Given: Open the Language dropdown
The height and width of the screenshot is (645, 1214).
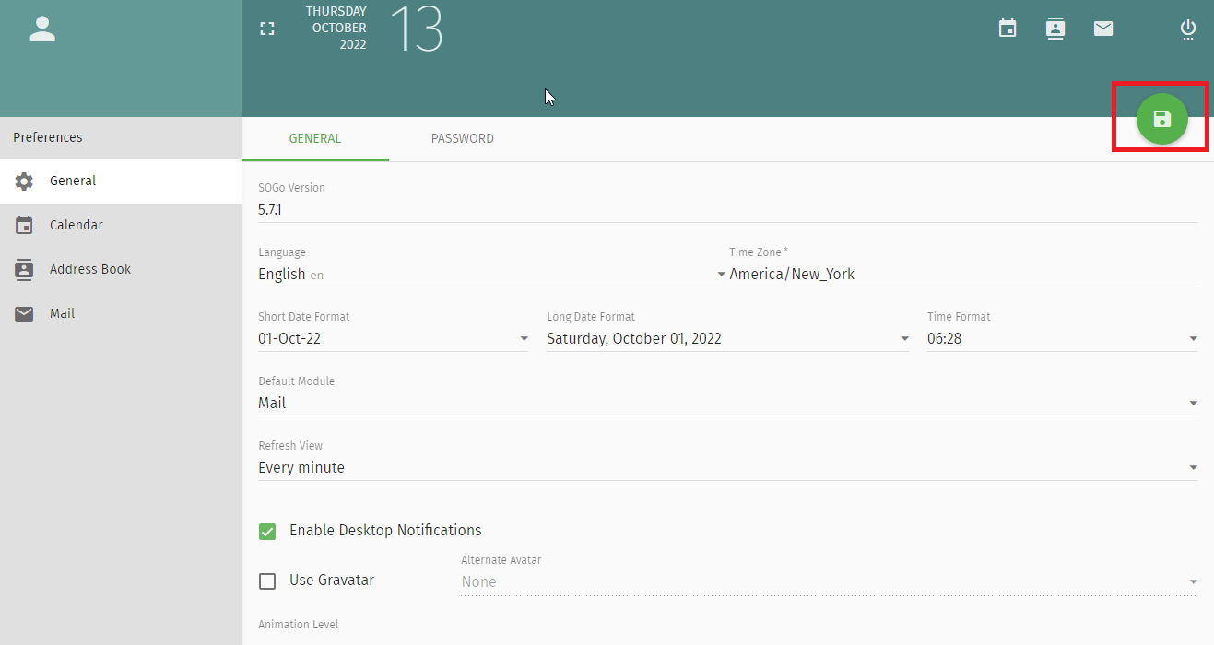Looking at the screenshot, I should click(x=492, y=274).
